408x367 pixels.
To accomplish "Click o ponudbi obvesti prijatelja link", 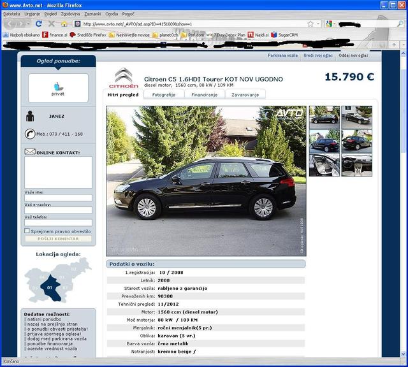I will pos(57,329).
